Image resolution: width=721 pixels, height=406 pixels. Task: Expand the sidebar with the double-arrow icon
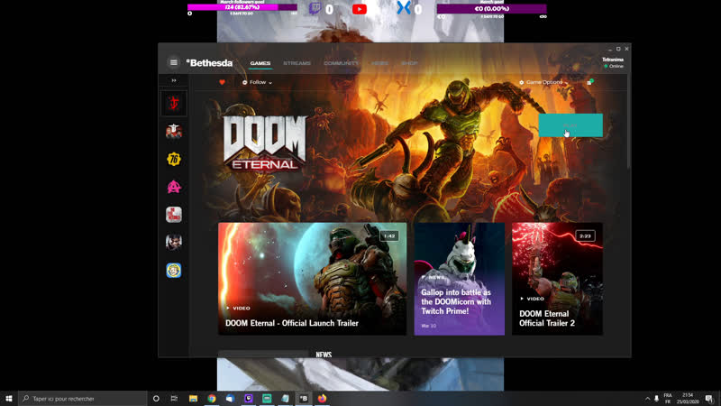point(174,80)
